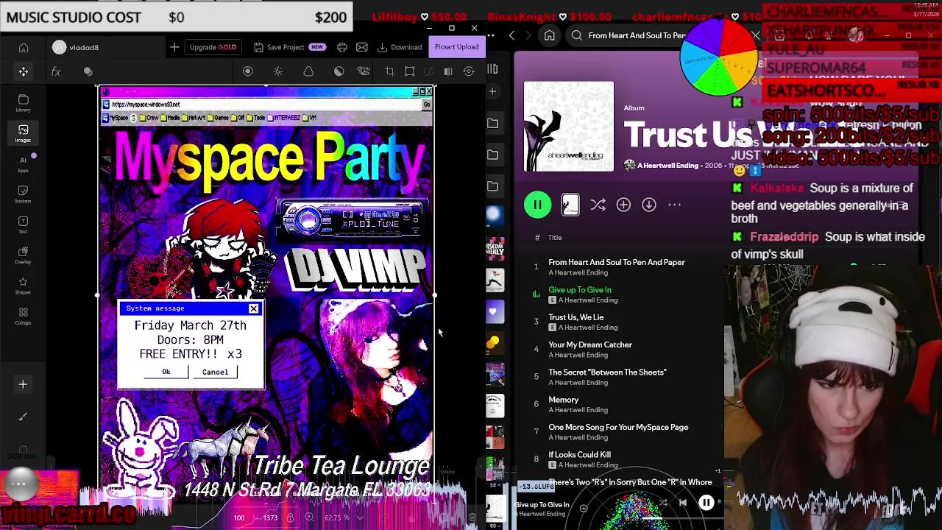
Task: Click Cancel in the System message dialog
Action: click(x=216, y=372)
